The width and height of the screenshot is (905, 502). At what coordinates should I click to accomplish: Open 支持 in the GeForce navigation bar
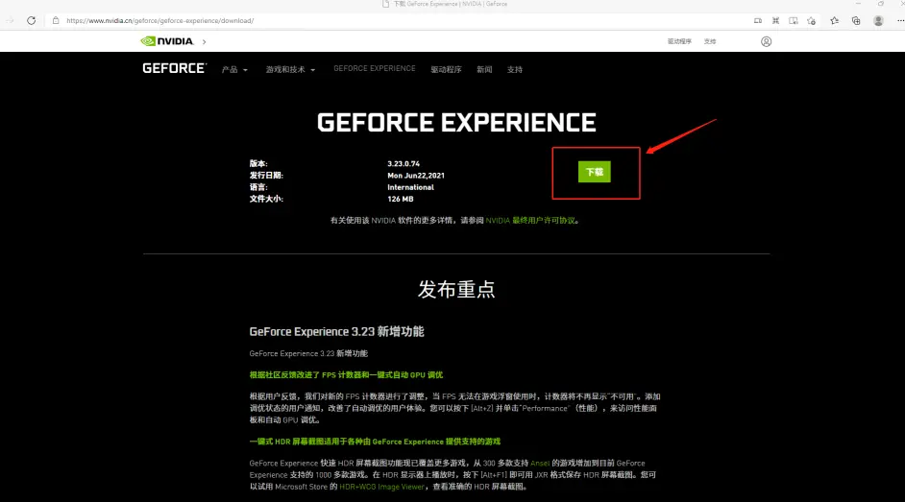click(x=515, y=69)
